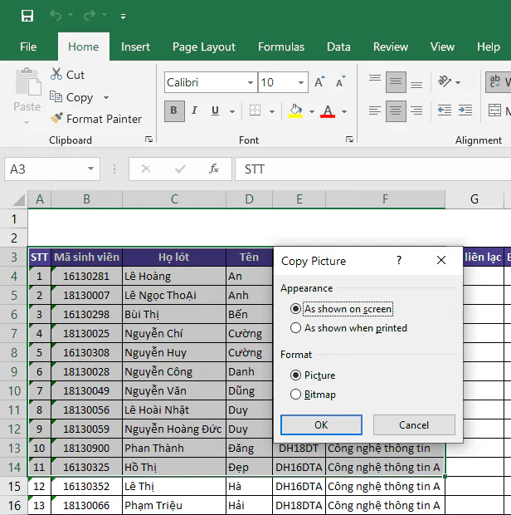Click Insert Function fx icon
Image resolution: width=511 pixels, height=515 pixels.
(214, 169)
